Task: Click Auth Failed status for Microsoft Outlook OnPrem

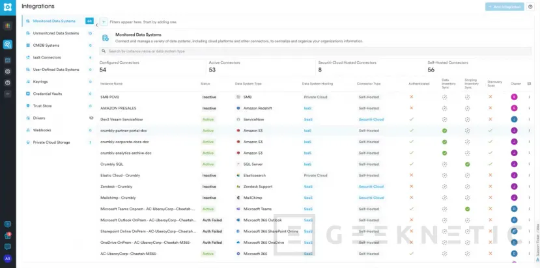Action: pyautogui.click(x=212, y=220)
